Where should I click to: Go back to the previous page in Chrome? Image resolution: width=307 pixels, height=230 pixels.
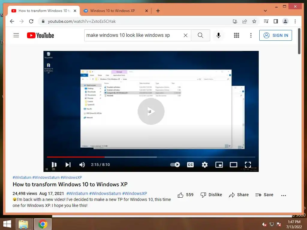[x=12, y=21]
